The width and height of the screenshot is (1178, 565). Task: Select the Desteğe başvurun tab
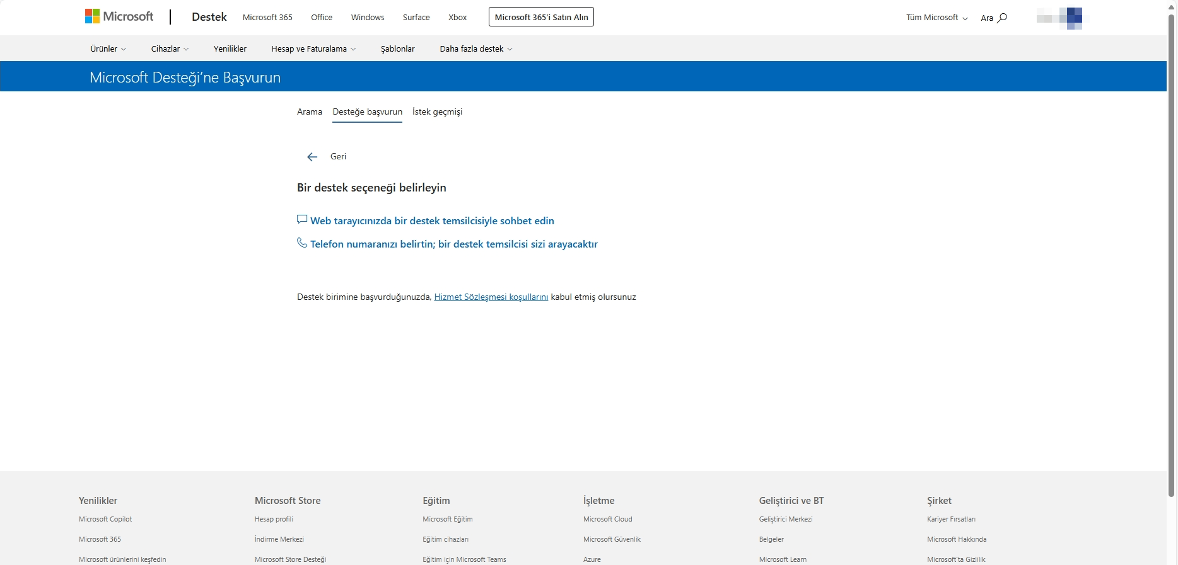point(367,112)
